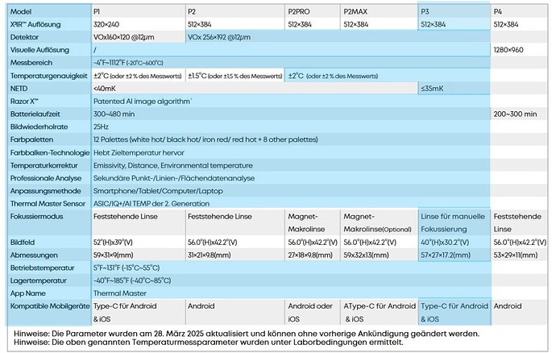Viewport: 556px width, 353px height.
Task: Select 'Android oder iOS' in P2PRO column
Action: coord(310,313)
